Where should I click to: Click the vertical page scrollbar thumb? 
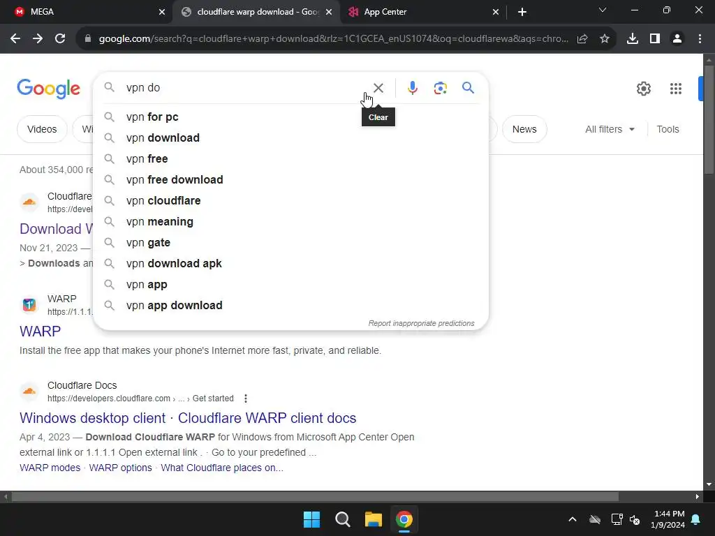(x=709, y=119)
